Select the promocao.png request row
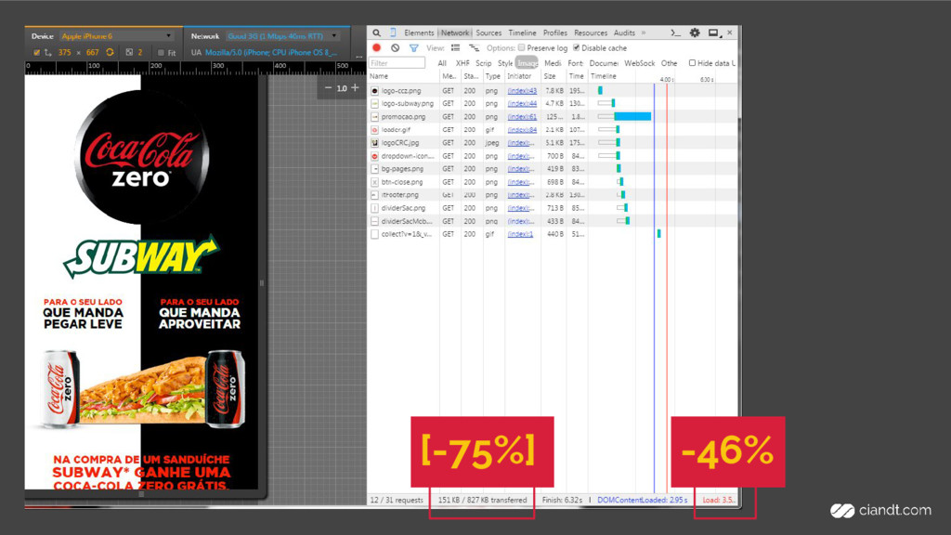The width and height of the screenshot is (951, 535). (x=553, y=116)
